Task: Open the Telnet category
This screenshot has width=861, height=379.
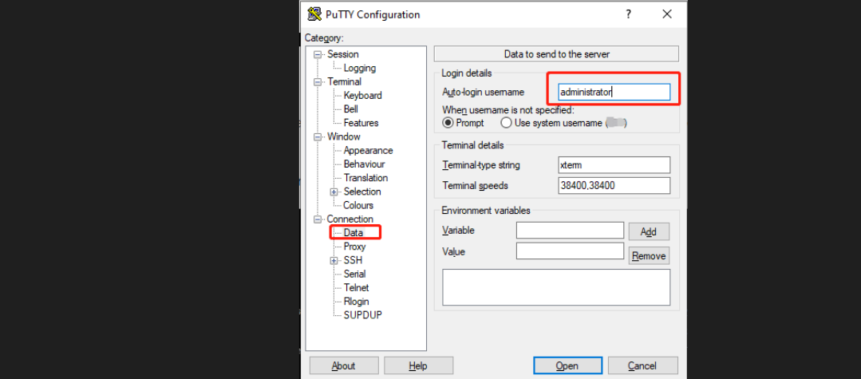Action: coord(357,288)
